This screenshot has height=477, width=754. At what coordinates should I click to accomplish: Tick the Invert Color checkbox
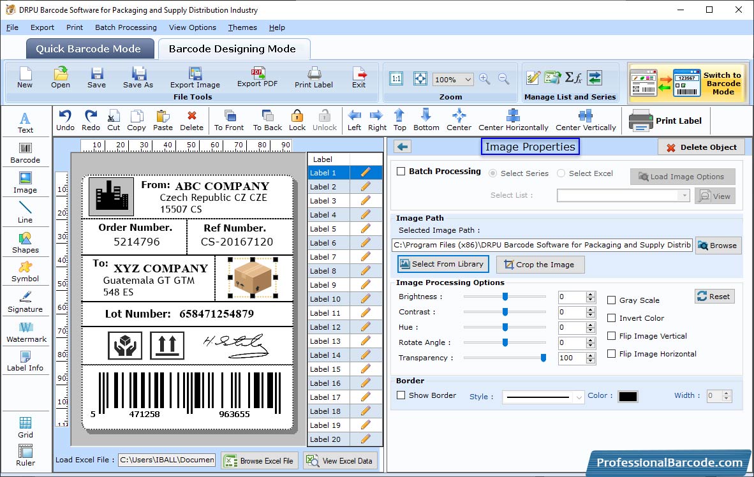pos(612,318)
